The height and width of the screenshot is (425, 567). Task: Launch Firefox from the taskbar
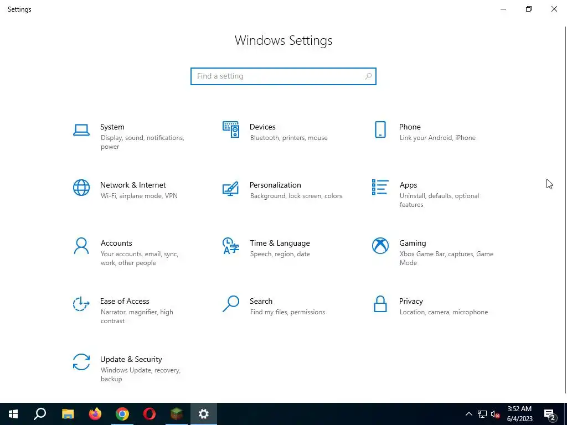(95, 414)
